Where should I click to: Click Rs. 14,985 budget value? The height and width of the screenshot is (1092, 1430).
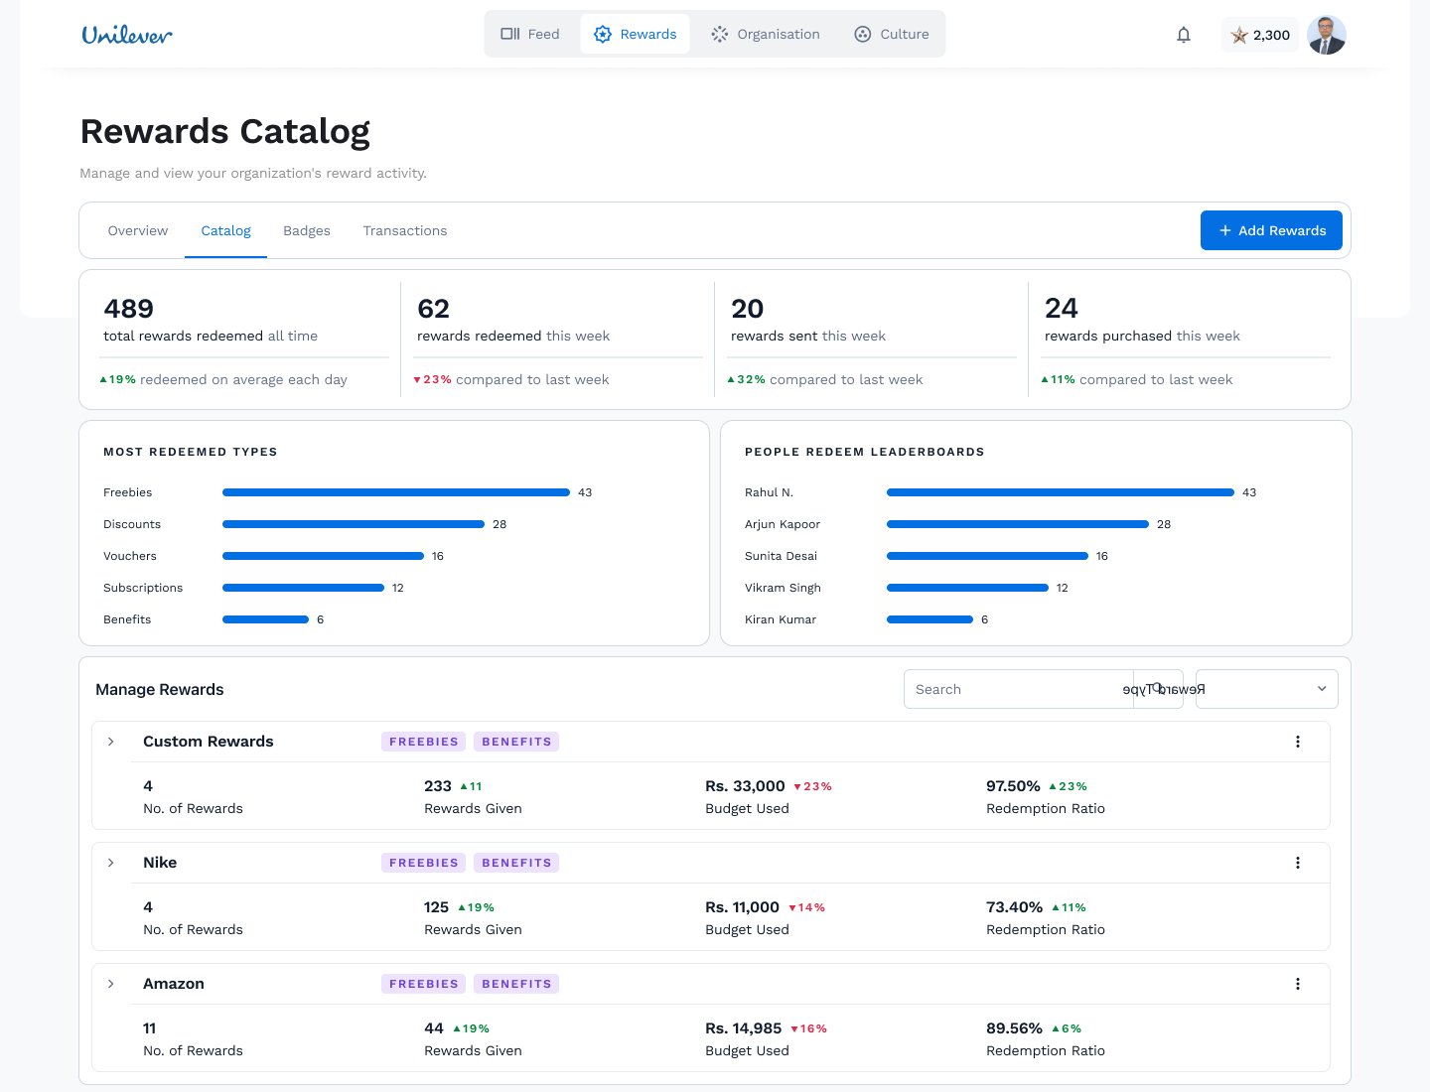click(x=744, y=1028)
